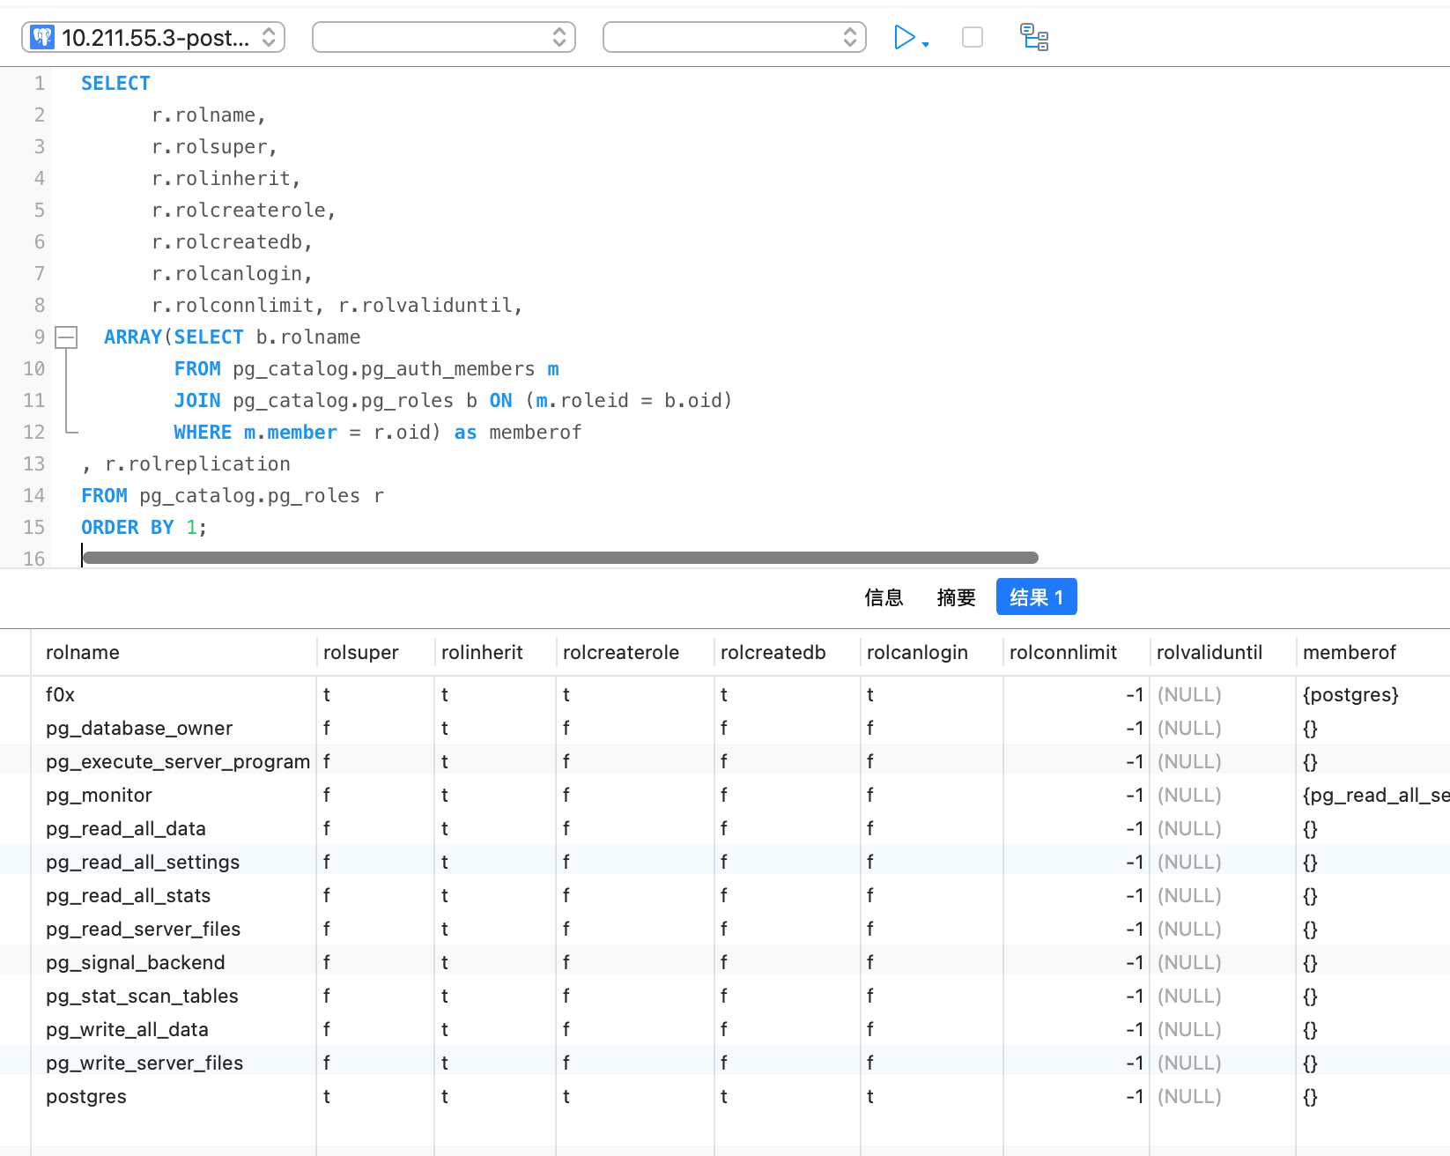This screenshot has height=1156, width=1450.
Task: Click the stop query square button
Action: click(x=972, y=37)
